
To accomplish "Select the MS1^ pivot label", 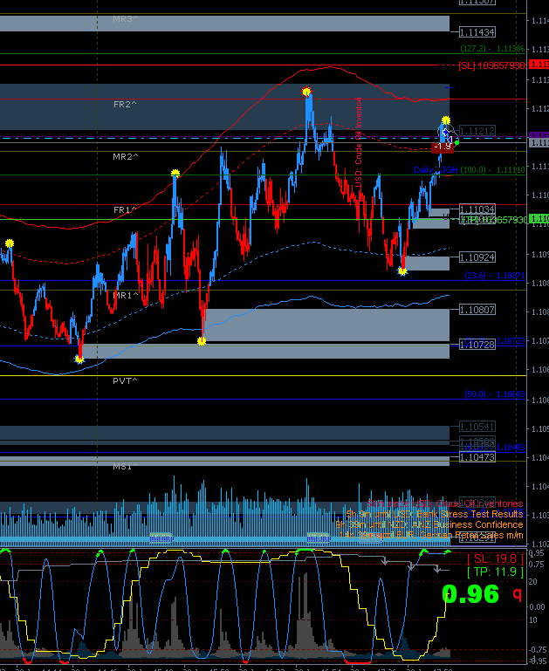I will click(126, 466).
